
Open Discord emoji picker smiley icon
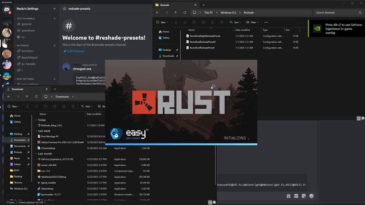[x=311, y=196]
